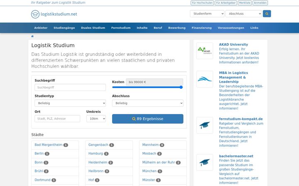
Task: Select city Heilbronn
Action: pos(96,171)
